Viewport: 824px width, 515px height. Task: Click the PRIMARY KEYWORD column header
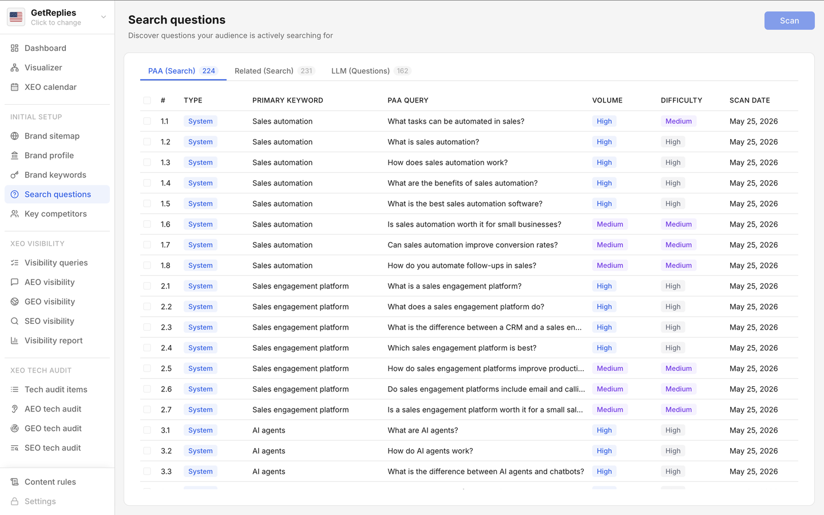pyautogui.click(x=288, y=100)
